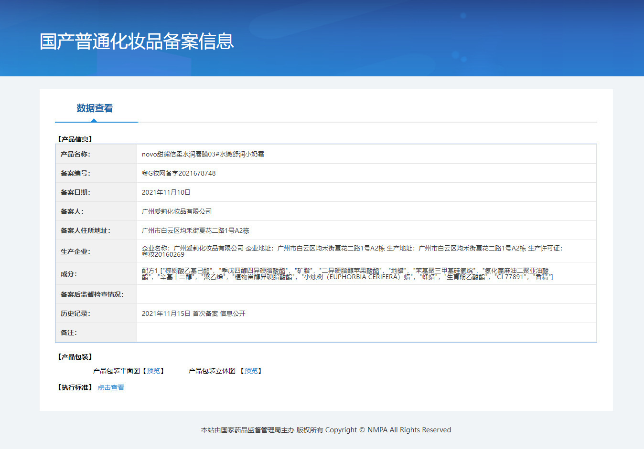Open the 点击查看 link for 执行标准

(x=111, y=387)
